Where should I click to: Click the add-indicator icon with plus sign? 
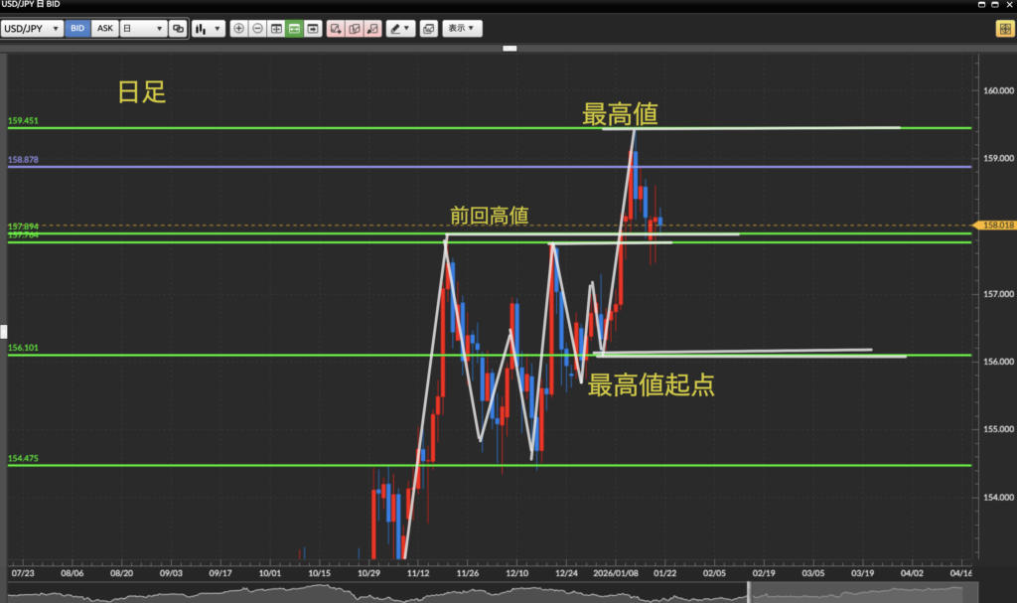click(x=337, y=29)
